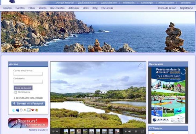Click the Correo electrónico input field
The image size is (196, 134).
point(28,74)
